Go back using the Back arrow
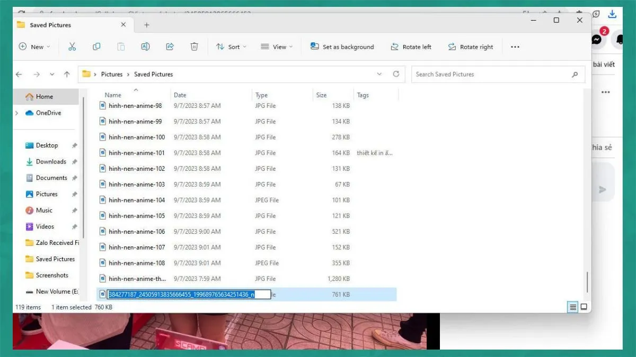Viewport: 636px width, 357px height. coord(19,74)
